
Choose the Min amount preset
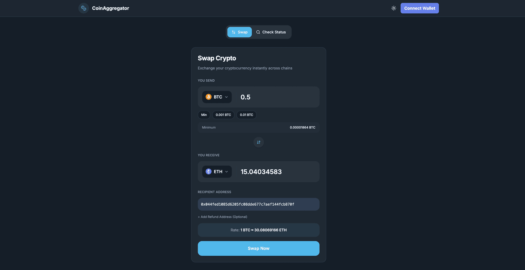pos(204,115)
